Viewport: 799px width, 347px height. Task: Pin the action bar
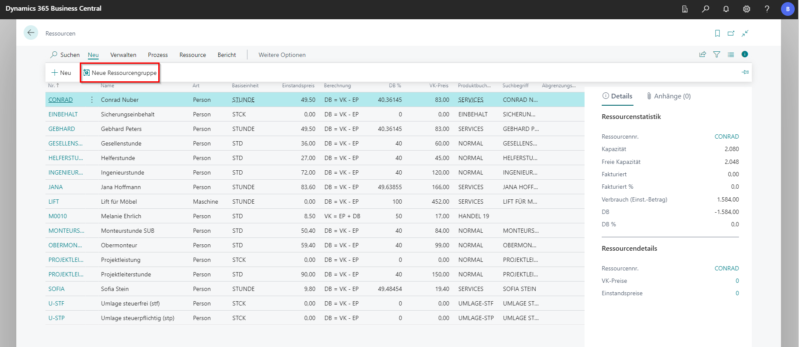[x=745, y=72]
